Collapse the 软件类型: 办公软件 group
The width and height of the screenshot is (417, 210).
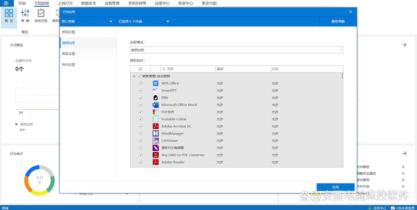pos(134,76)
